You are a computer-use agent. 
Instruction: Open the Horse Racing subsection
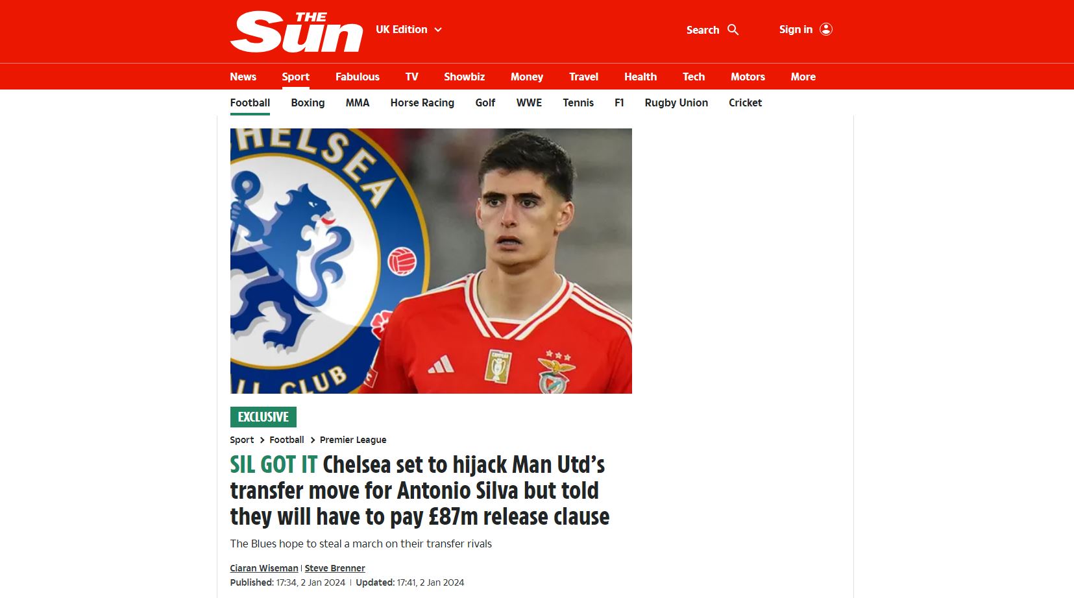coord(422,102)
